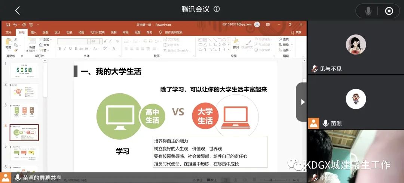Toggle Bold formatting in the font group
404x183 pixels.
click(x=59, y=49)
